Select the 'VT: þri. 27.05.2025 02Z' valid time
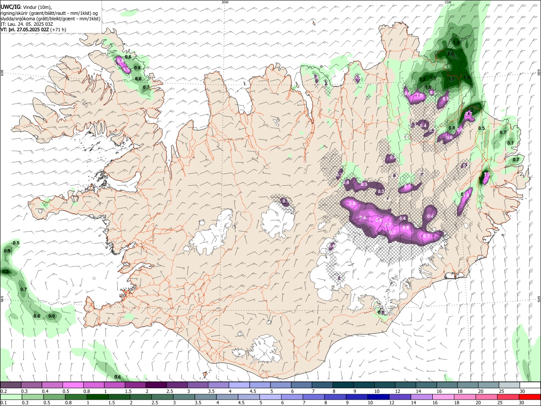 [25, 30]
